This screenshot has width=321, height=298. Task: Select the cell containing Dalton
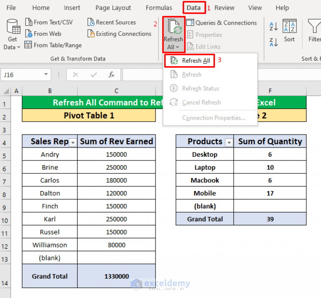click(x=50, y=193)
